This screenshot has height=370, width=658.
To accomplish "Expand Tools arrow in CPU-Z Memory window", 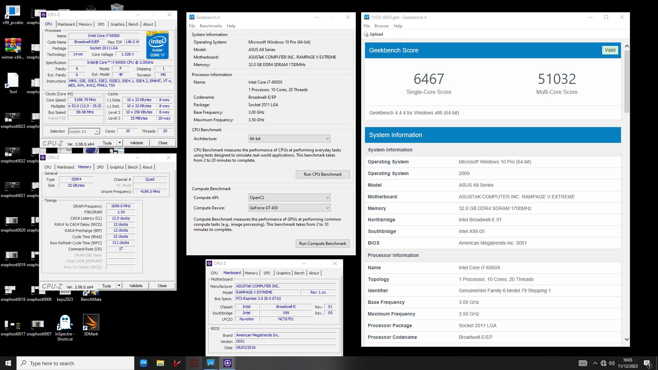I will click(119, 286).
